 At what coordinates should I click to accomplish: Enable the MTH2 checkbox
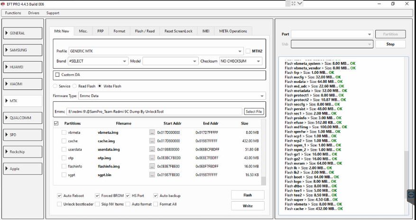pos(248,51)
